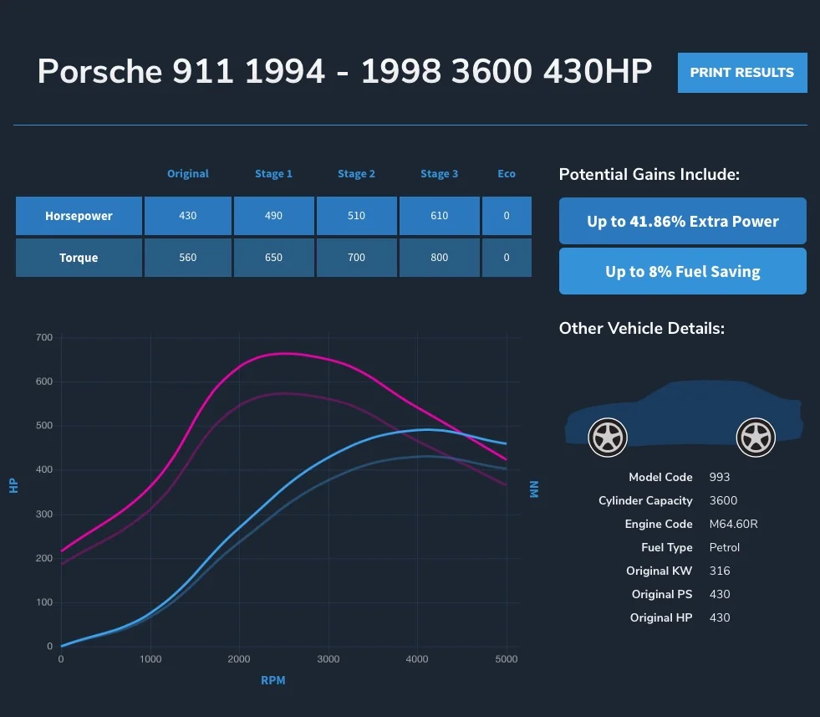Select the Torque row label

(79, 258)
